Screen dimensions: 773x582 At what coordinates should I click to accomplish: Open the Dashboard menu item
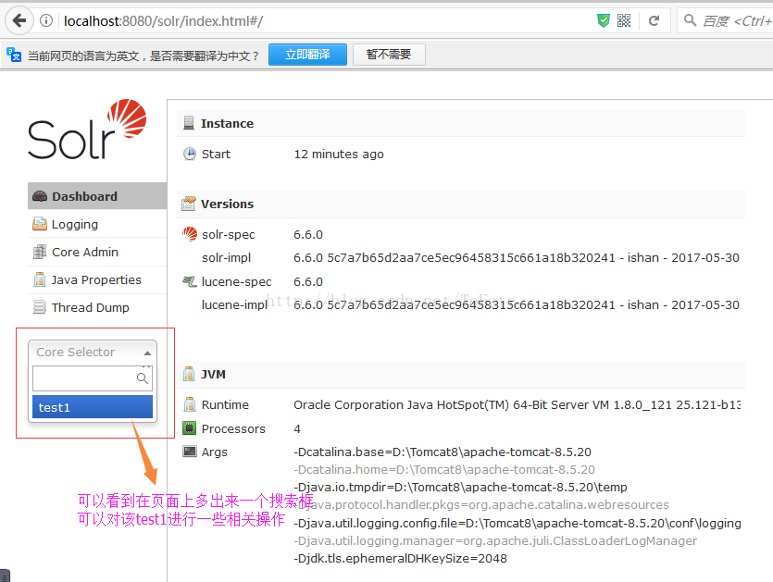97,196
